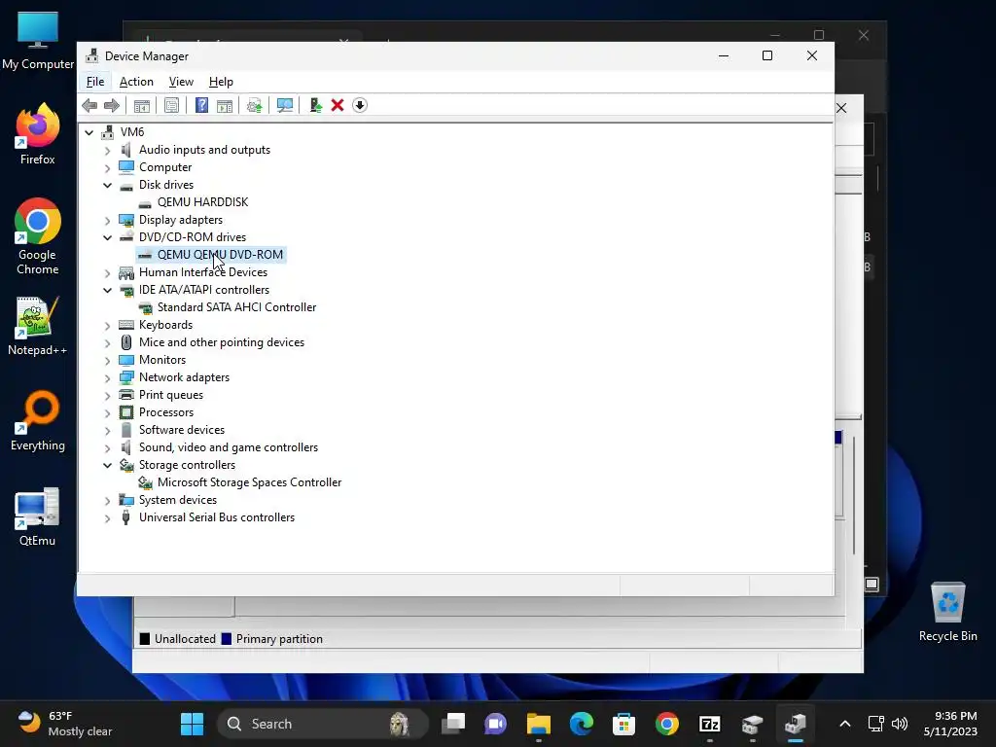Toggle the Show/Hide Action Pane toolbar icon
The height and width of the screenshot is (747, 996).
[225, 105]
